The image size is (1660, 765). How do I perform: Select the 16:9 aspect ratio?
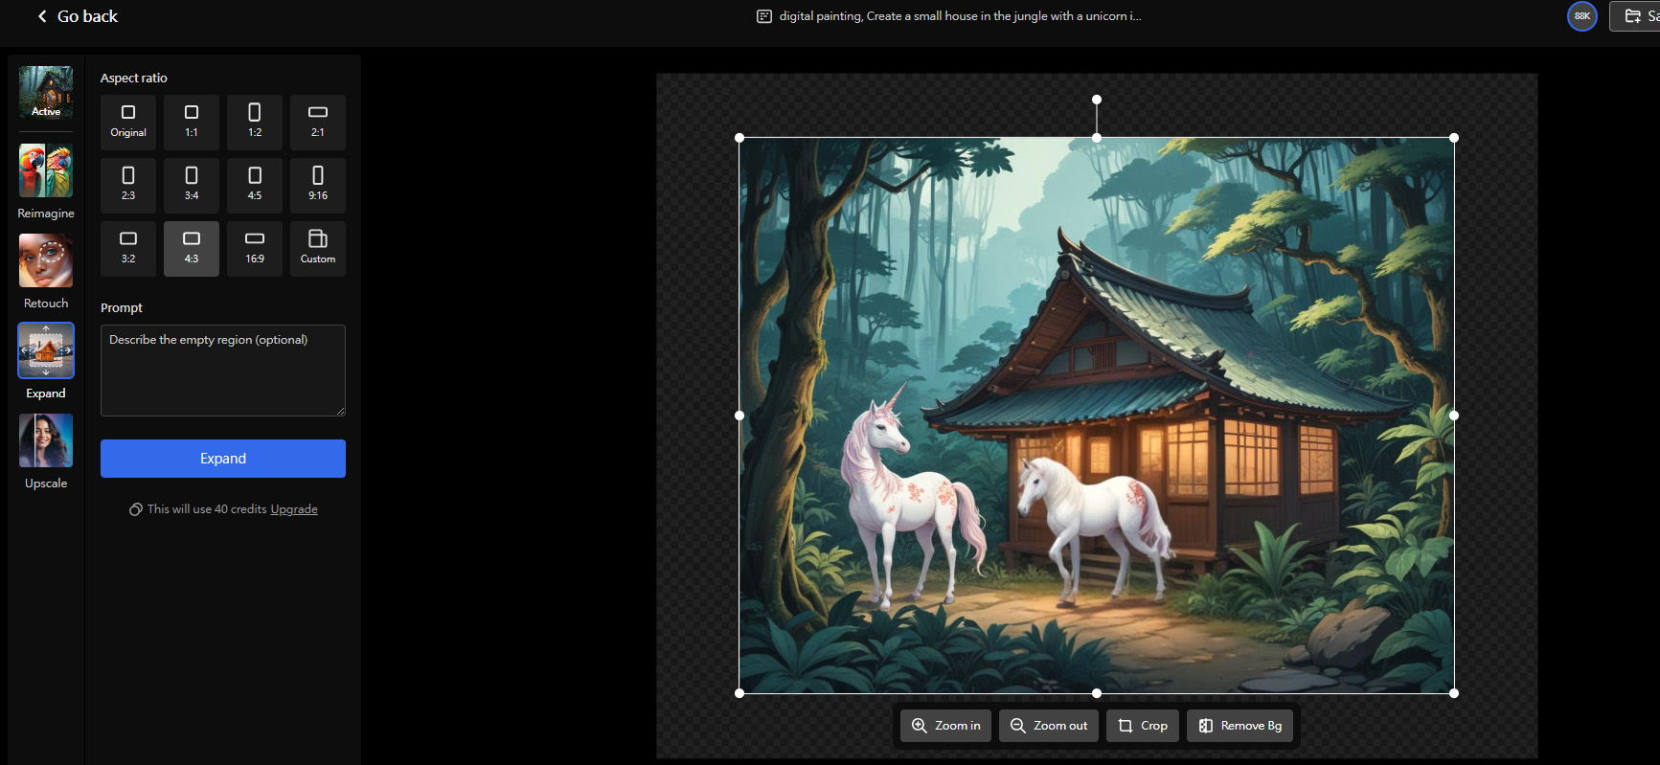point(255,248)
